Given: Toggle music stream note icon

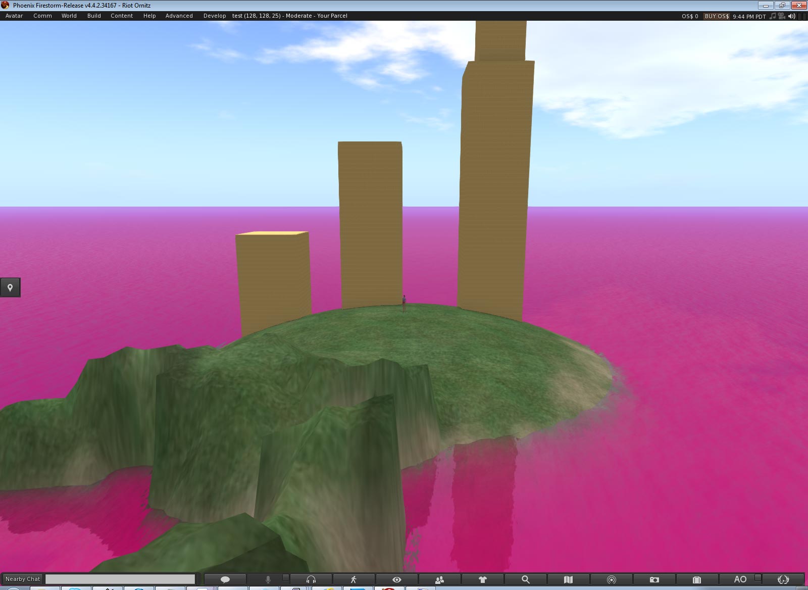Looking at the screenshot, I should (773, 16).
